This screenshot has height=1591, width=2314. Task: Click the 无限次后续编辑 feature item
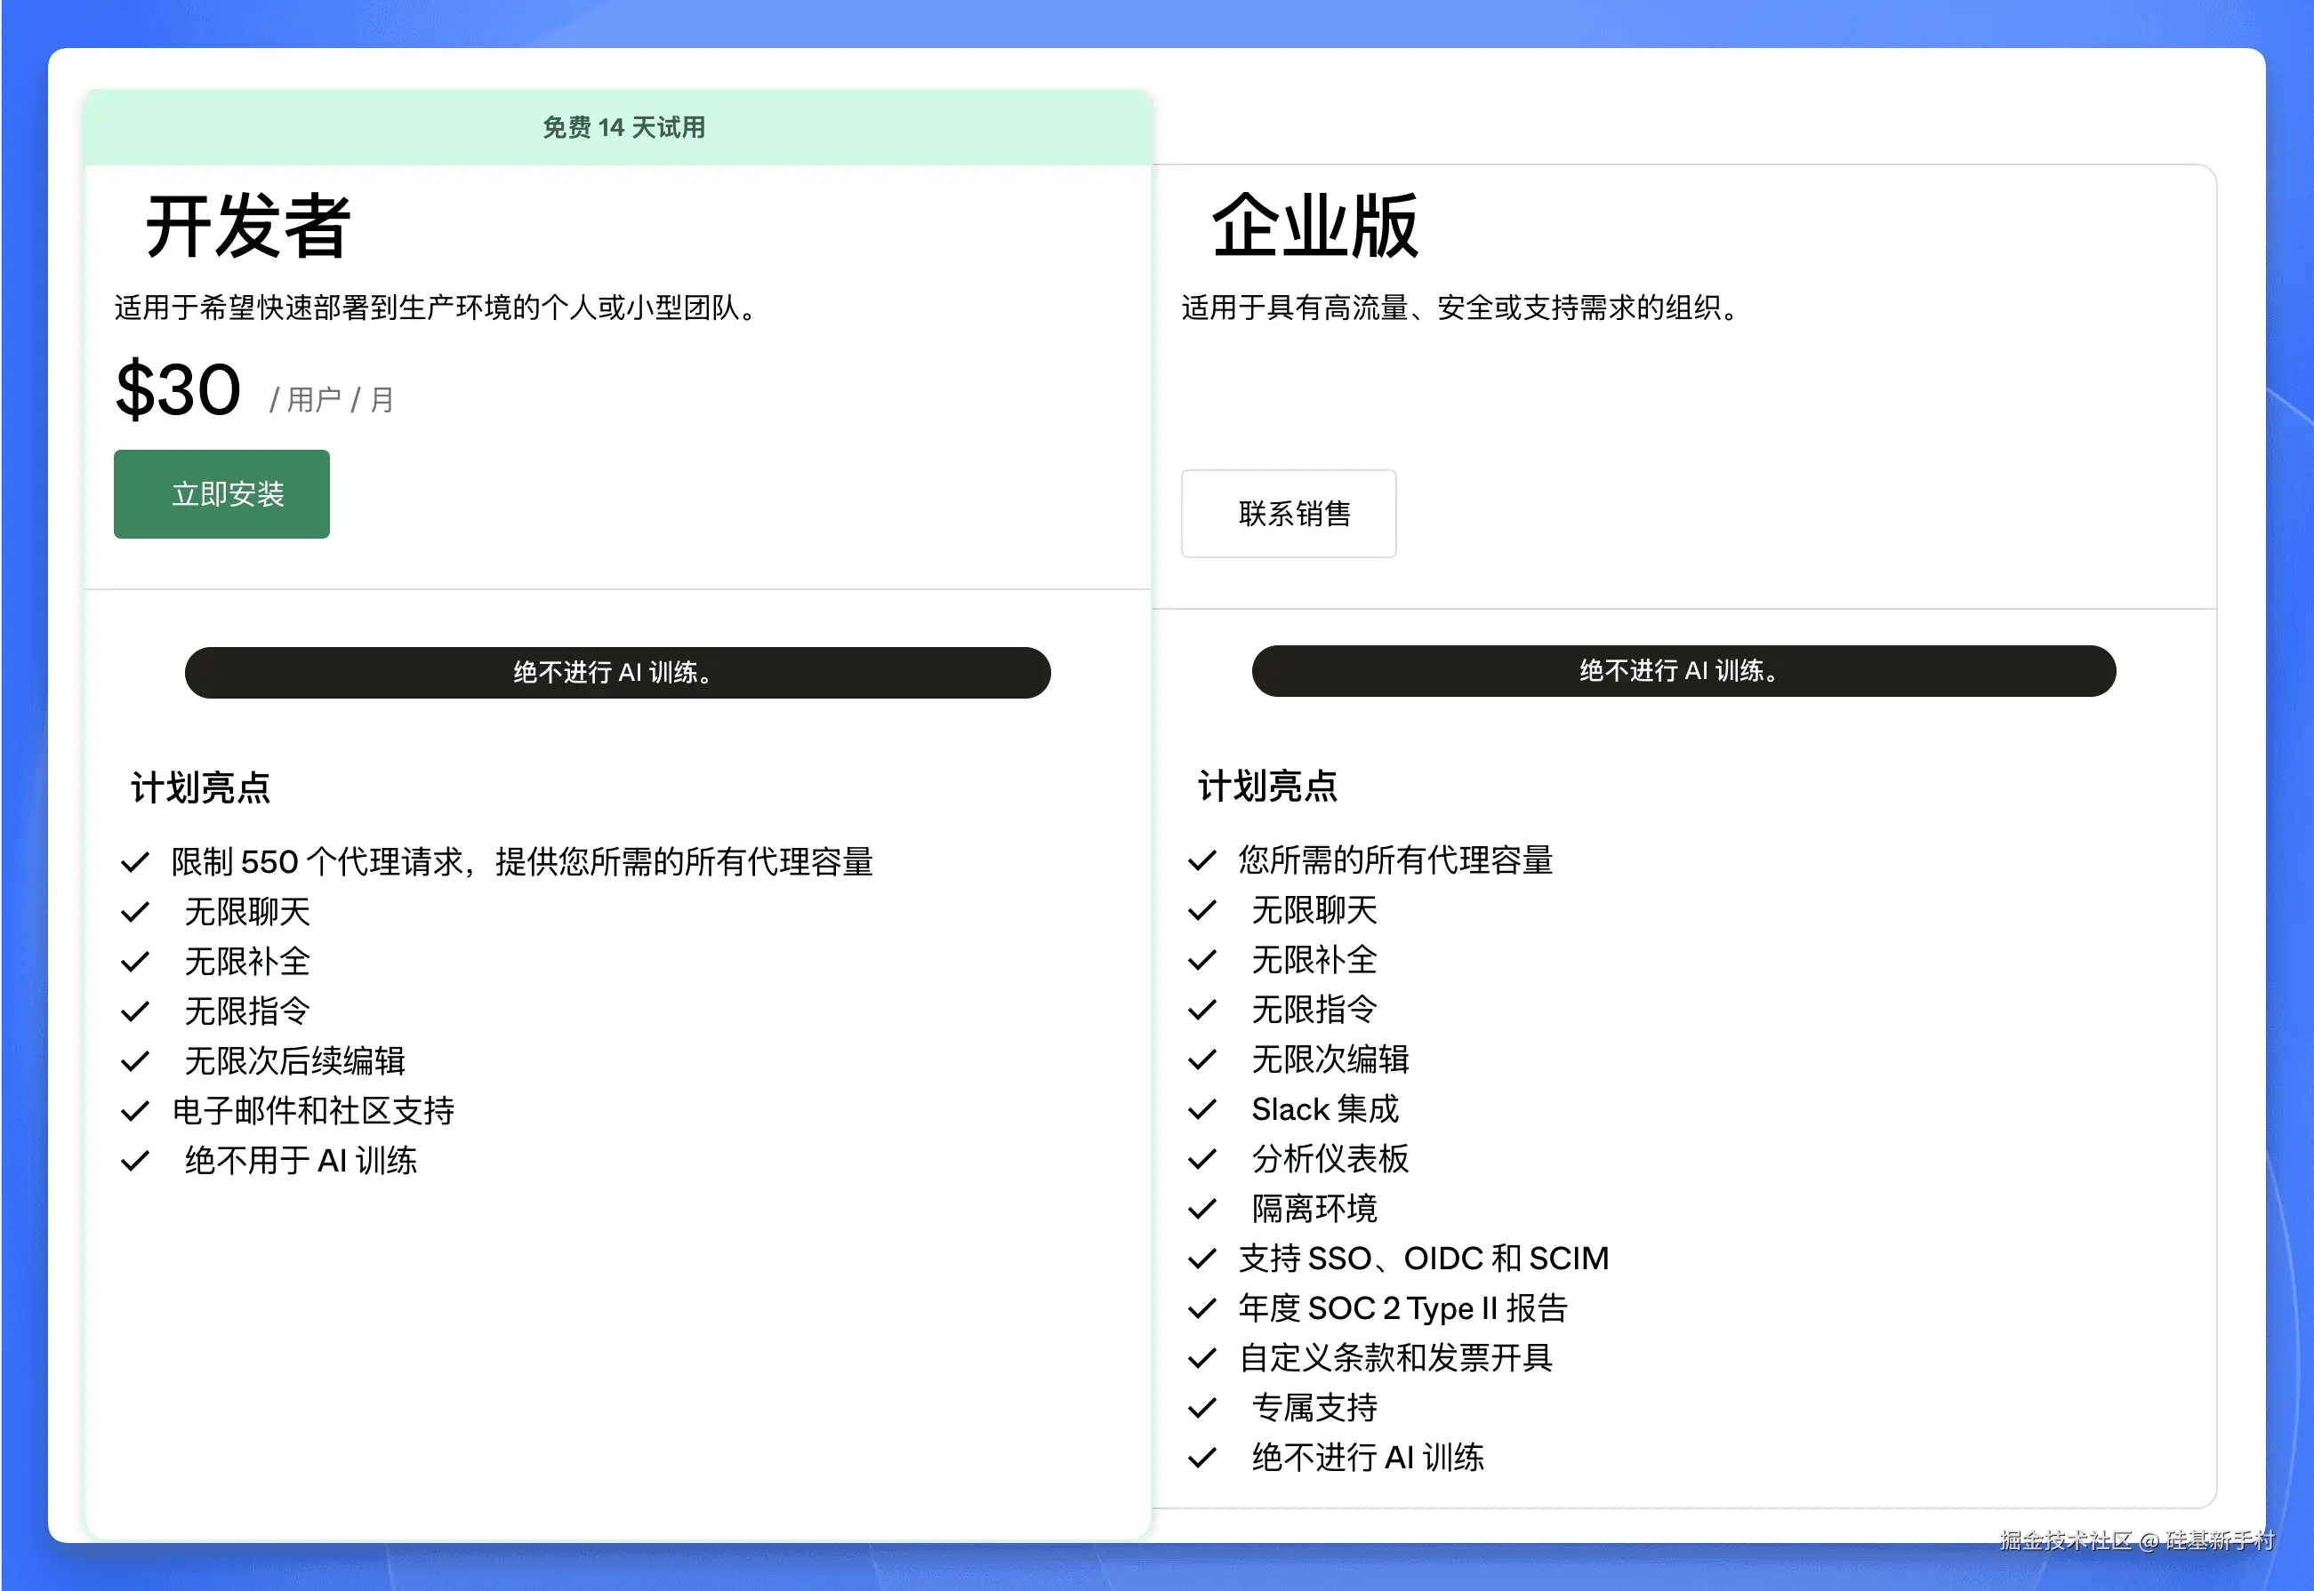tap(294, 1060)
